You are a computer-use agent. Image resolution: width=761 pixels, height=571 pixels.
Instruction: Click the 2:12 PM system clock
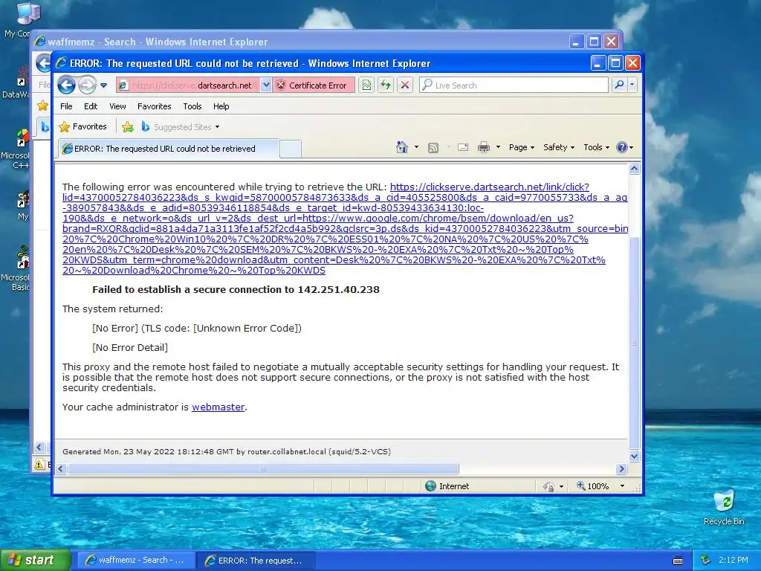pyautogui.click(x=734, y=560)
